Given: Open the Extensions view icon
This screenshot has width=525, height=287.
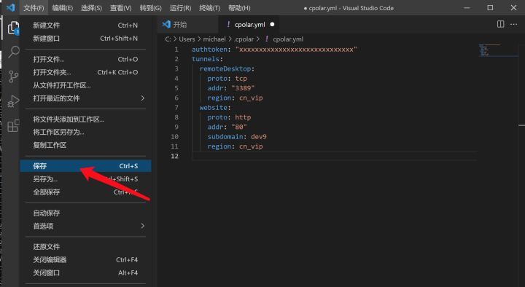Looking at the screenshot, I should [x=13, y=126].
